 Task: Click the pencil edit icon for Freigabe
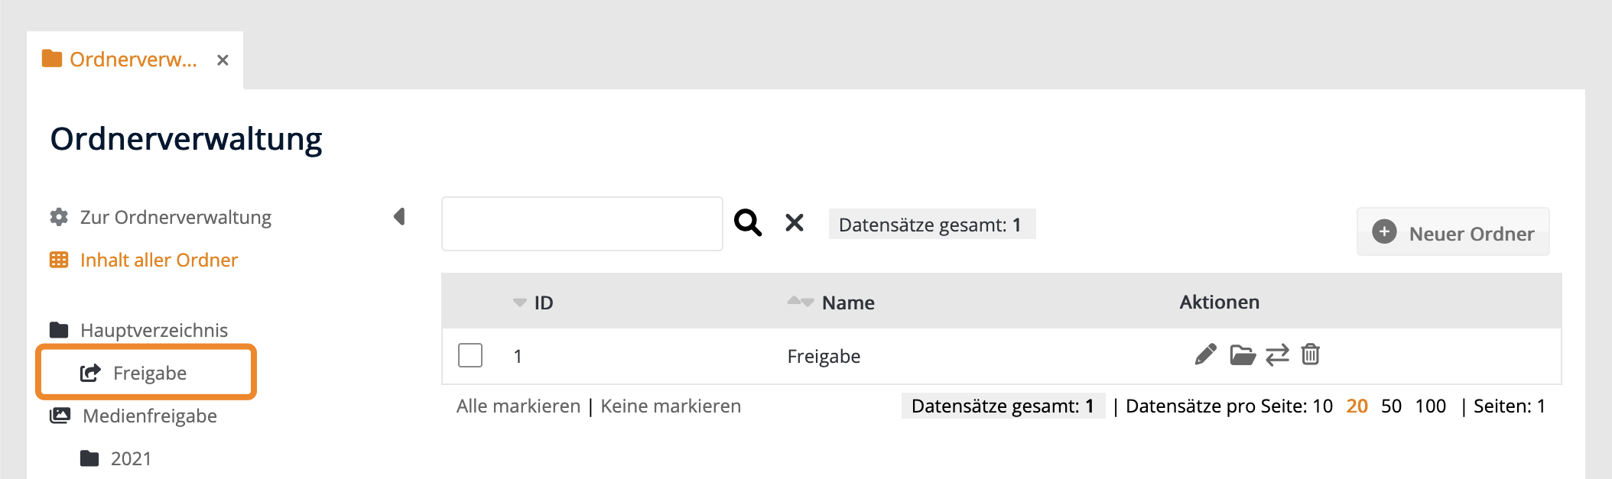click(1205, 355)
